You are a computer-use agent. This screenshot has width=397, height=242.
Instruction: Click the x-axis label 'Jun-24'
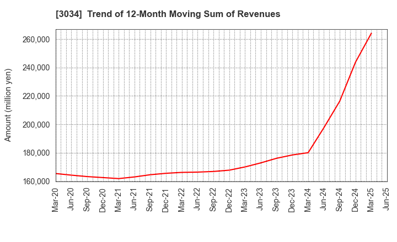[x=323, y=199]
